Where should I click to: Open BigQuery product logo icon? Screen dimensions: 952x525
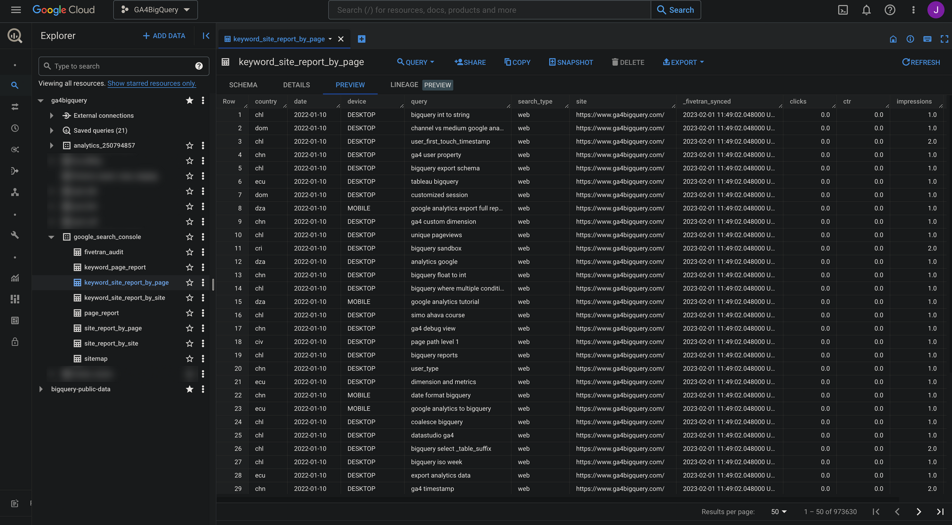coord(15,36)
